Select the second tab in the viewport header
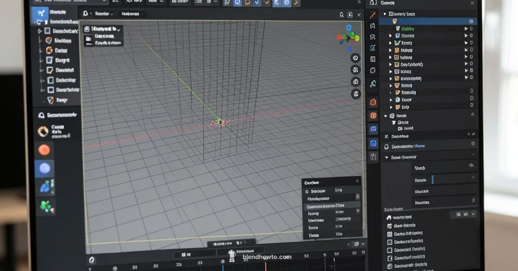This screenshot has height=271, width=518. [132, 14]
